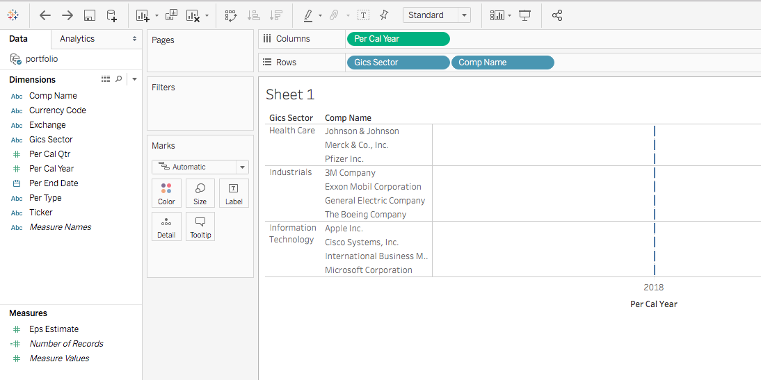
Task: Toggle the Fix axes pin icon
Action: tap(383, 15)
